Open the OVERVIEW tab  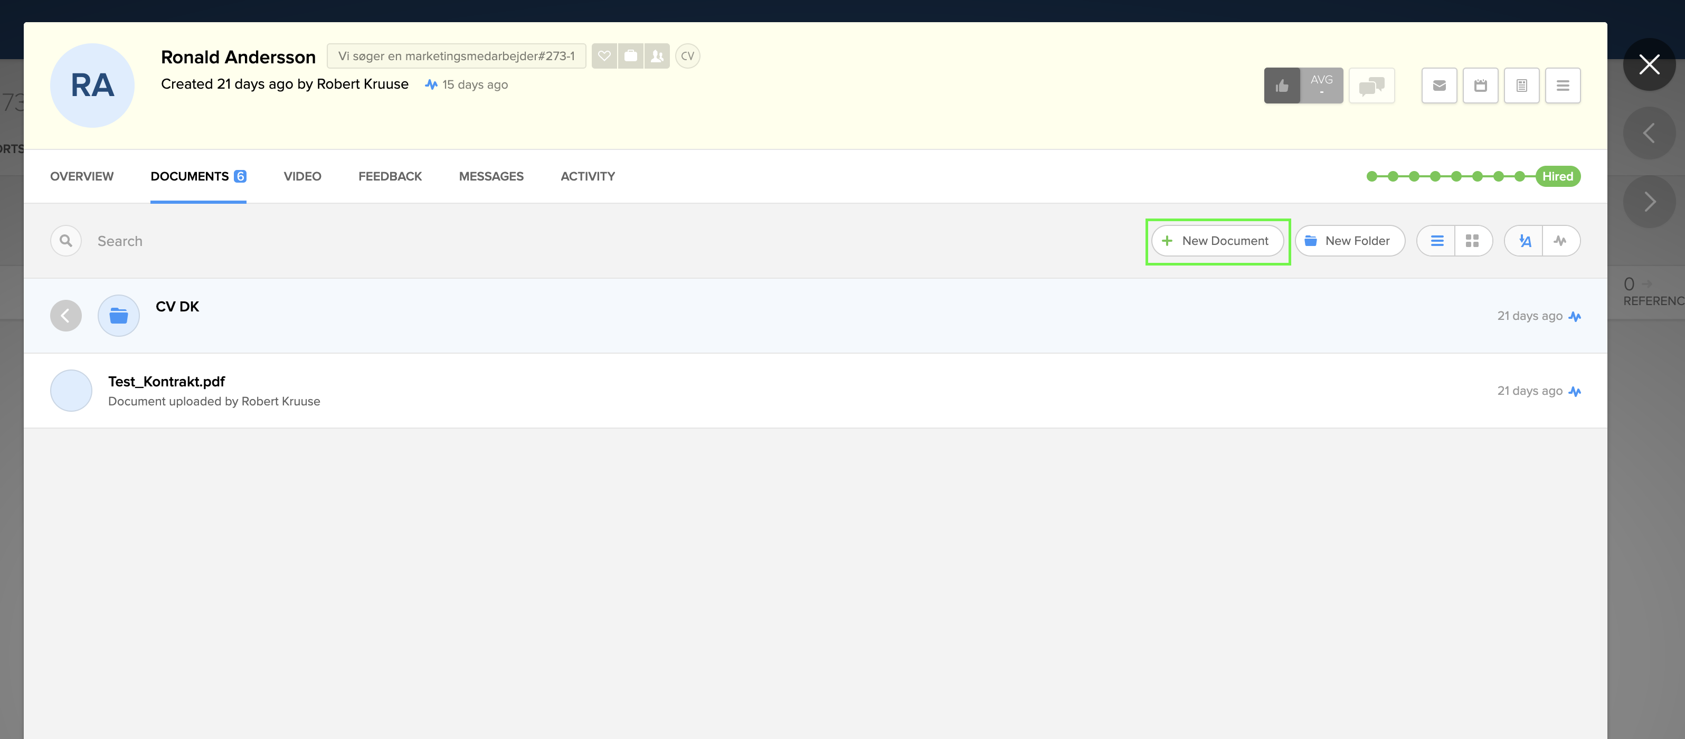[x=81, y=176]
